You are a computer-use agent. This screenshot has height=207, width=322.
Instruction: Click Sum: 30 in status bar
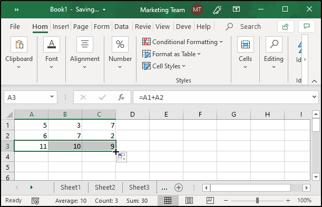pyautogui.click(x=137, y=201)
